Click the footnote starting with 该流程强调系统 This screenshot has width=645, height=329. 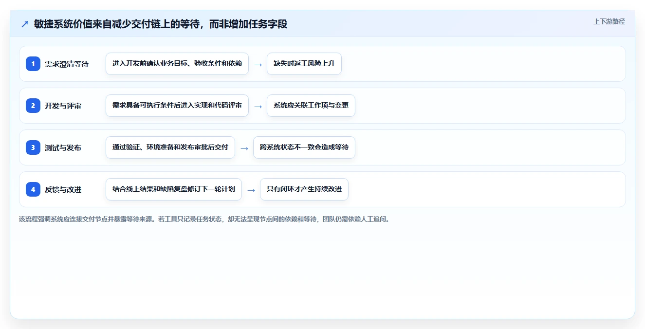(204, 219)
